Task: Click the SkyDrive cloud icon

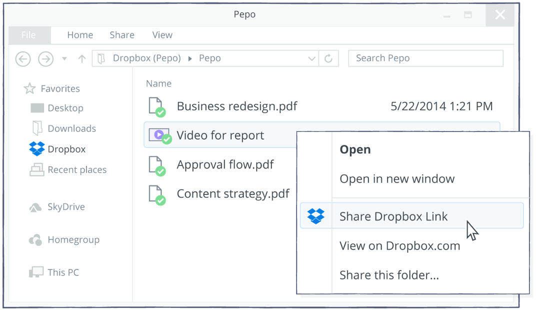Action: tap(35, 207)
